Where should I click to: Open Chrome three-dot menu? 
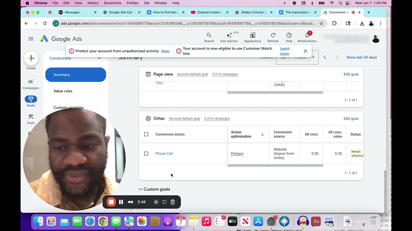[x=380, y=23]
